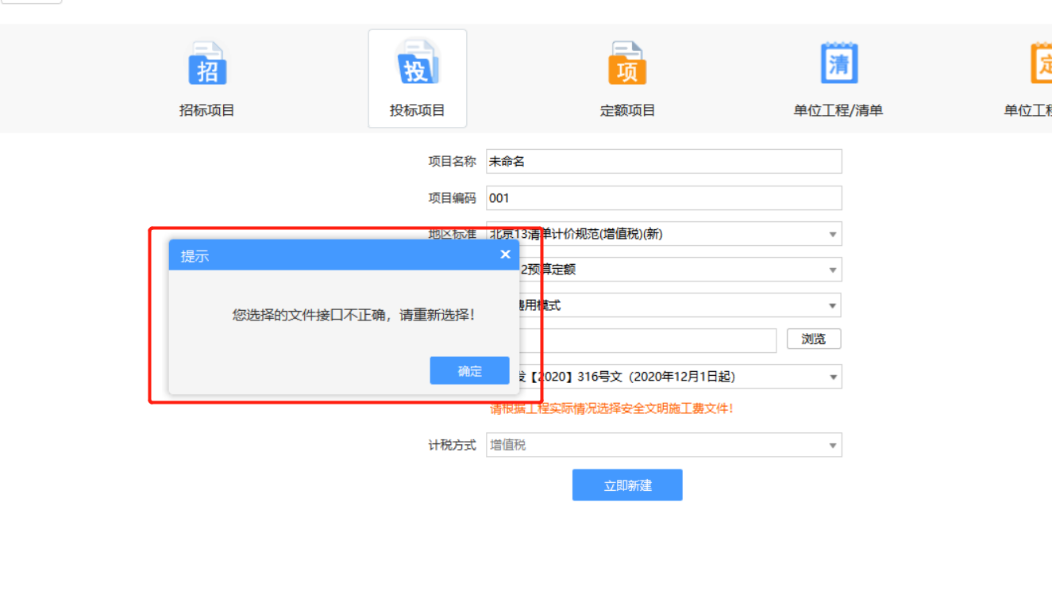
Task: Click the 浏览 browse button
Action: [814, 339]
